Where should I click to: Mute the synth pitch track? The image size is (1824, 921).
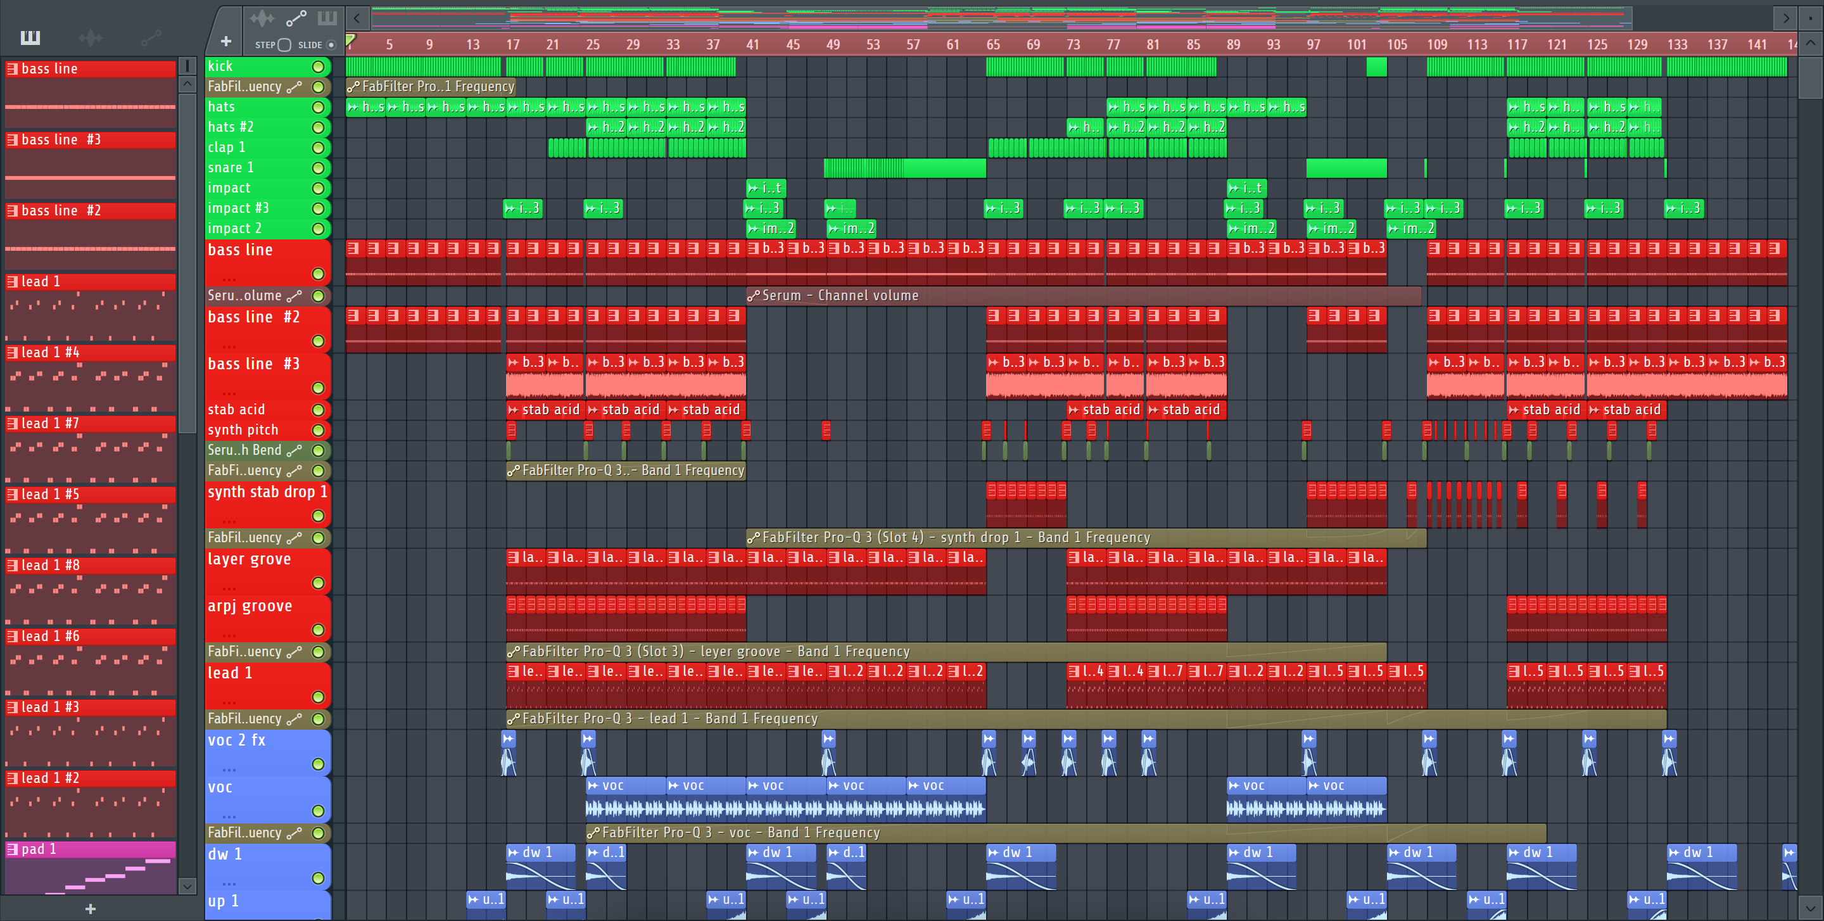click(319, 431)
